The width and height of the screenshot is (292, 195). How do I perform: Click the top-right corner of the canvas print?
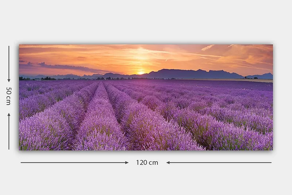click(272, 45)
